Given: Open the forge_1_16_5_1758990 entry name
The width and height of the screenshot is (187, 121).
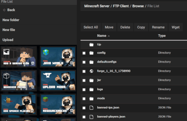Looking at the screenshot, I should coord(114,71).
